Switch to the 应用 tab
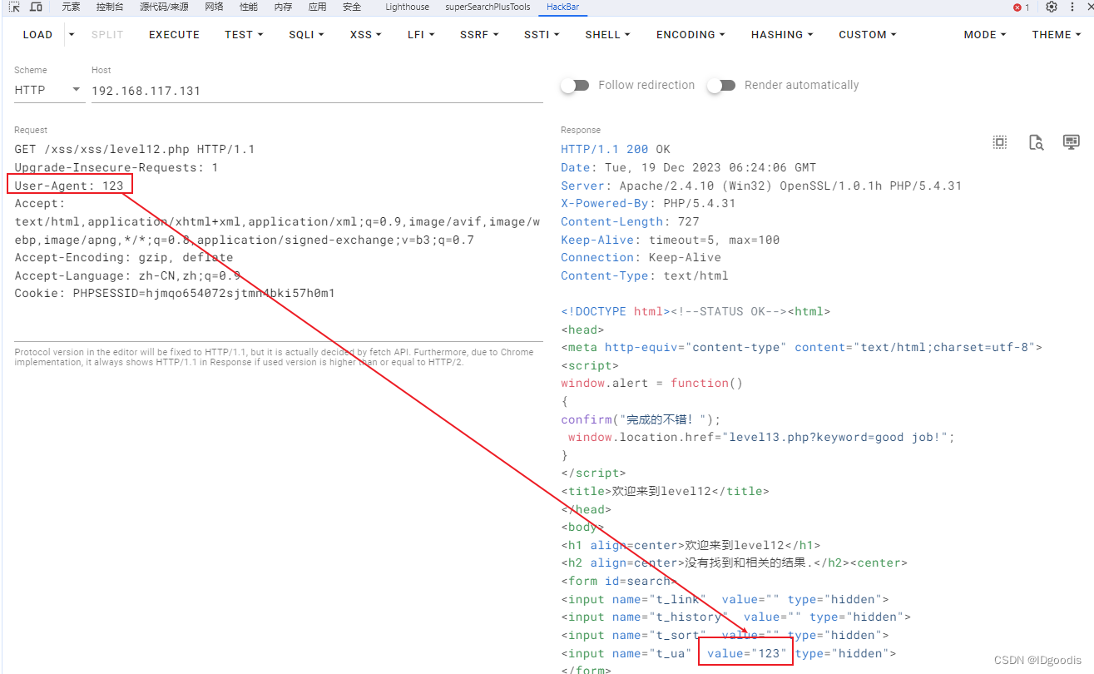Screen dimensions: 1094x674 [x=317, y=7]
